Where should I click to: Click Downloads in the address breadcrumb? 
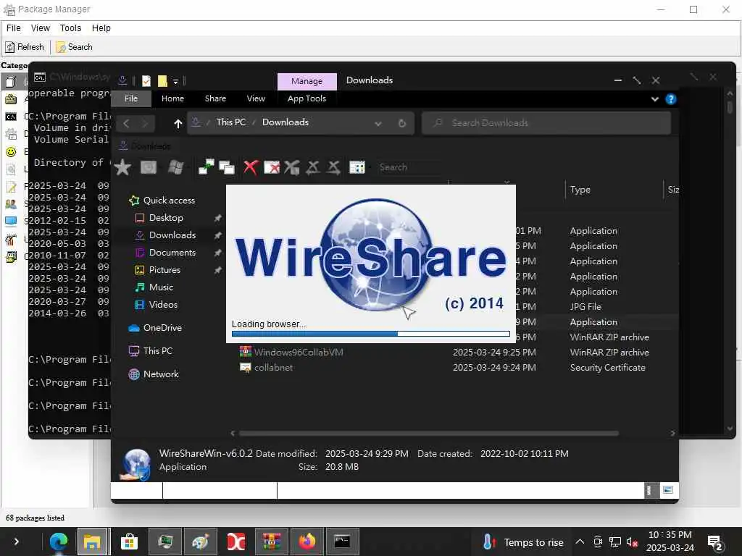(x=285, y=122)
